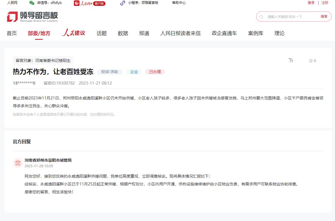Screen dimensions: 335x221
Task: Click the 投诉/求助 category tag
Action: click(110, 72)
